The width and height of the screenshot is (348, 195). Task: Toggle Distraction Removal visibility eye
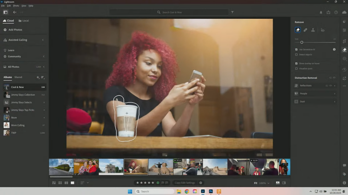(334, 78)
